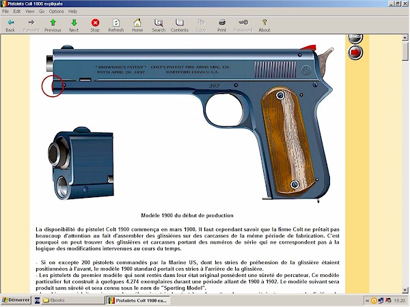Click vertical scrollbar down arrow
This screenshot has width=410, height=307.
[405, 290]
